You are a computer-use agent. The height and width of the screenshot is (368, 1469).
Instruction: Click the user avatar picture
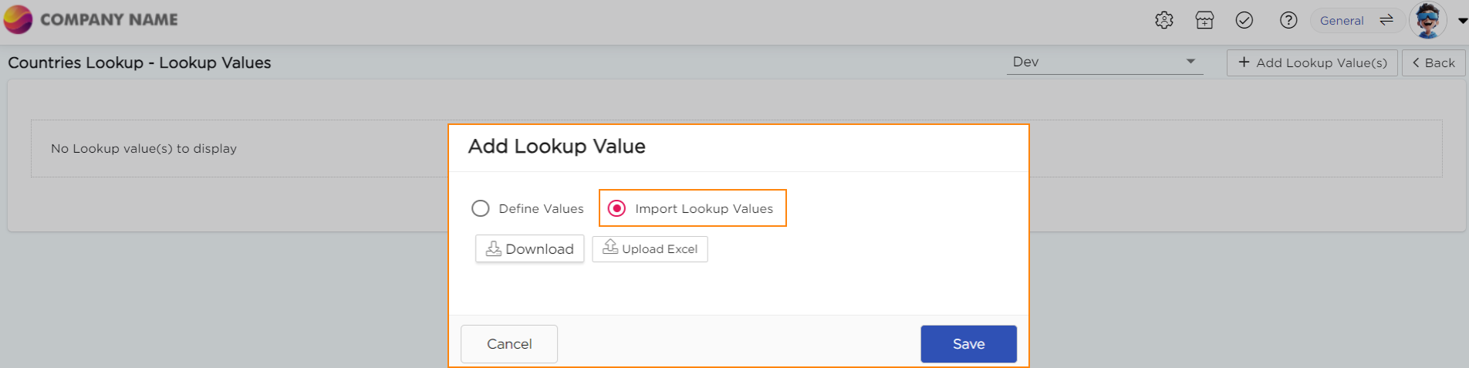tap(1427, 21)
